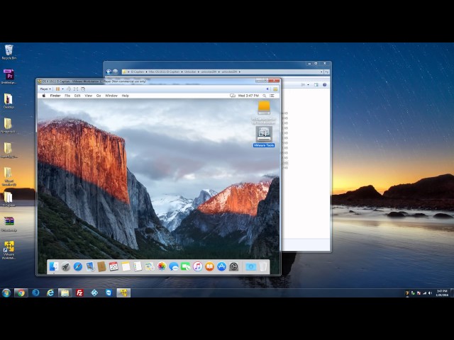
Task: Open Reminders from the dock
Action: [x=138, y=266]
